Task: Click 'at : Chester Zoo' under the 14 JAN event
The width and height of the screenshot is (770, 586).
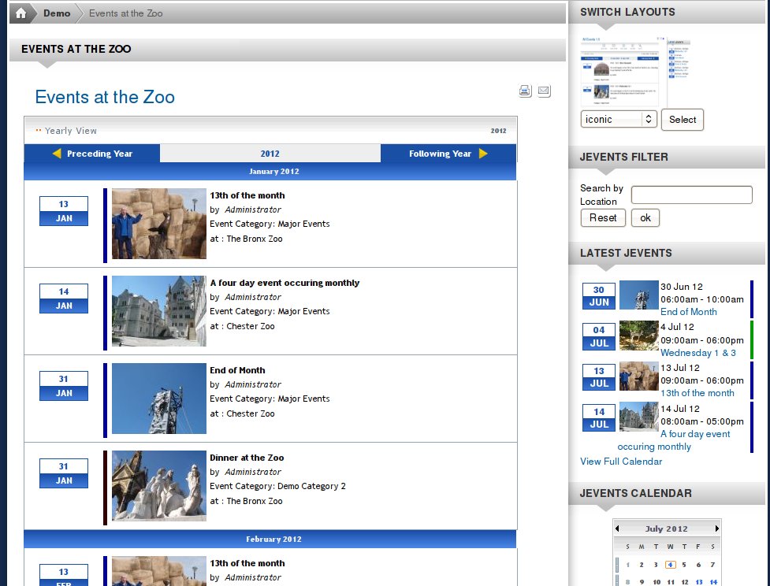Action: pos(242,326)
